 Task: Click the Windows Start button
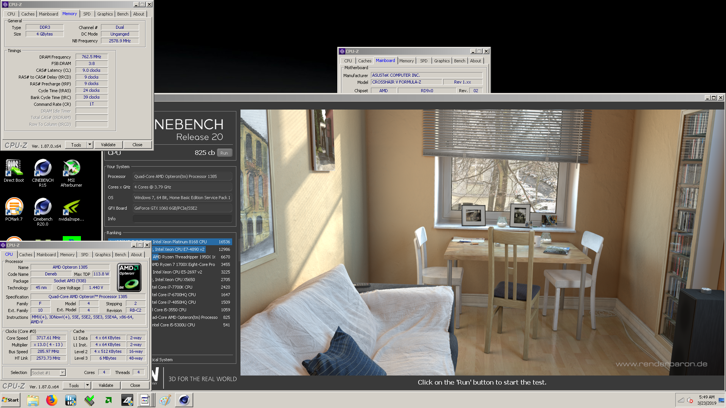point(11,400)
